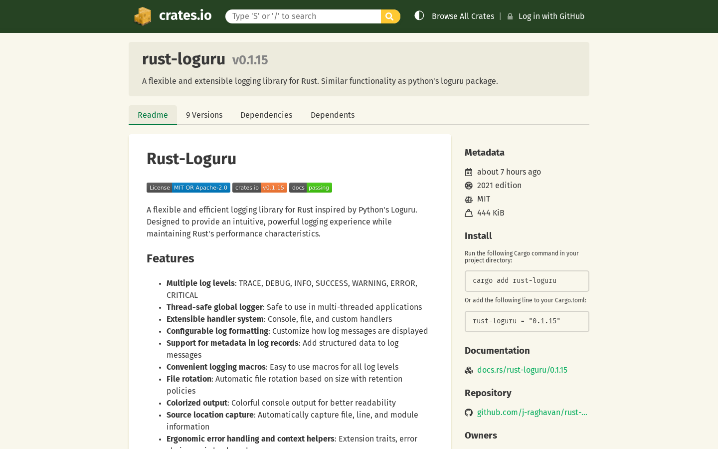Screen dimensions: 718x449
Task: Toggle the color scheme half-circle icon
Action: click(x=419, y=15)
